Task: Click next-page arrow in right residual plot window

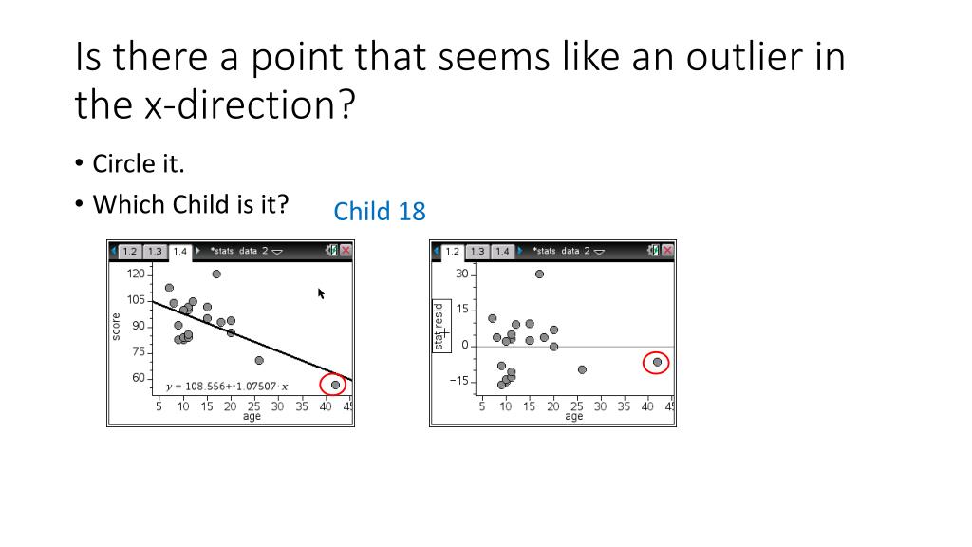Action: pos(520,251)
